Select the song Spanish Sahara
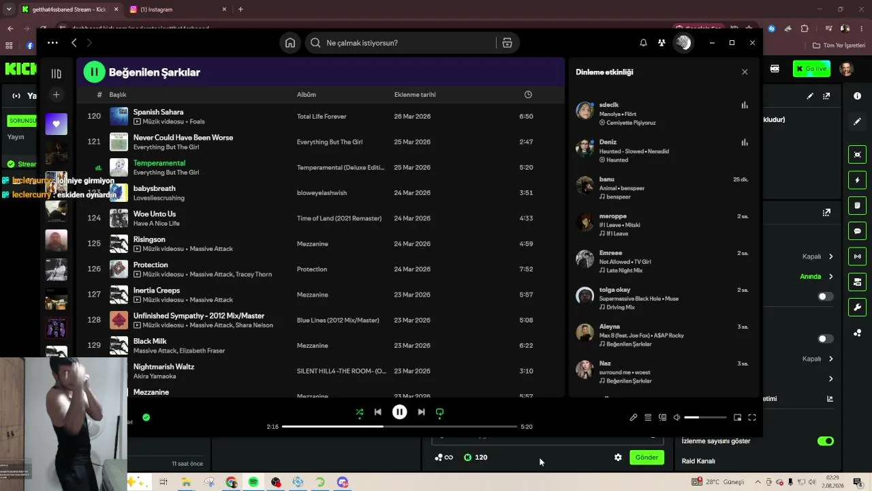Image resolution: width=872 pixels, height=491 pixels. click(x=159, y=112)
